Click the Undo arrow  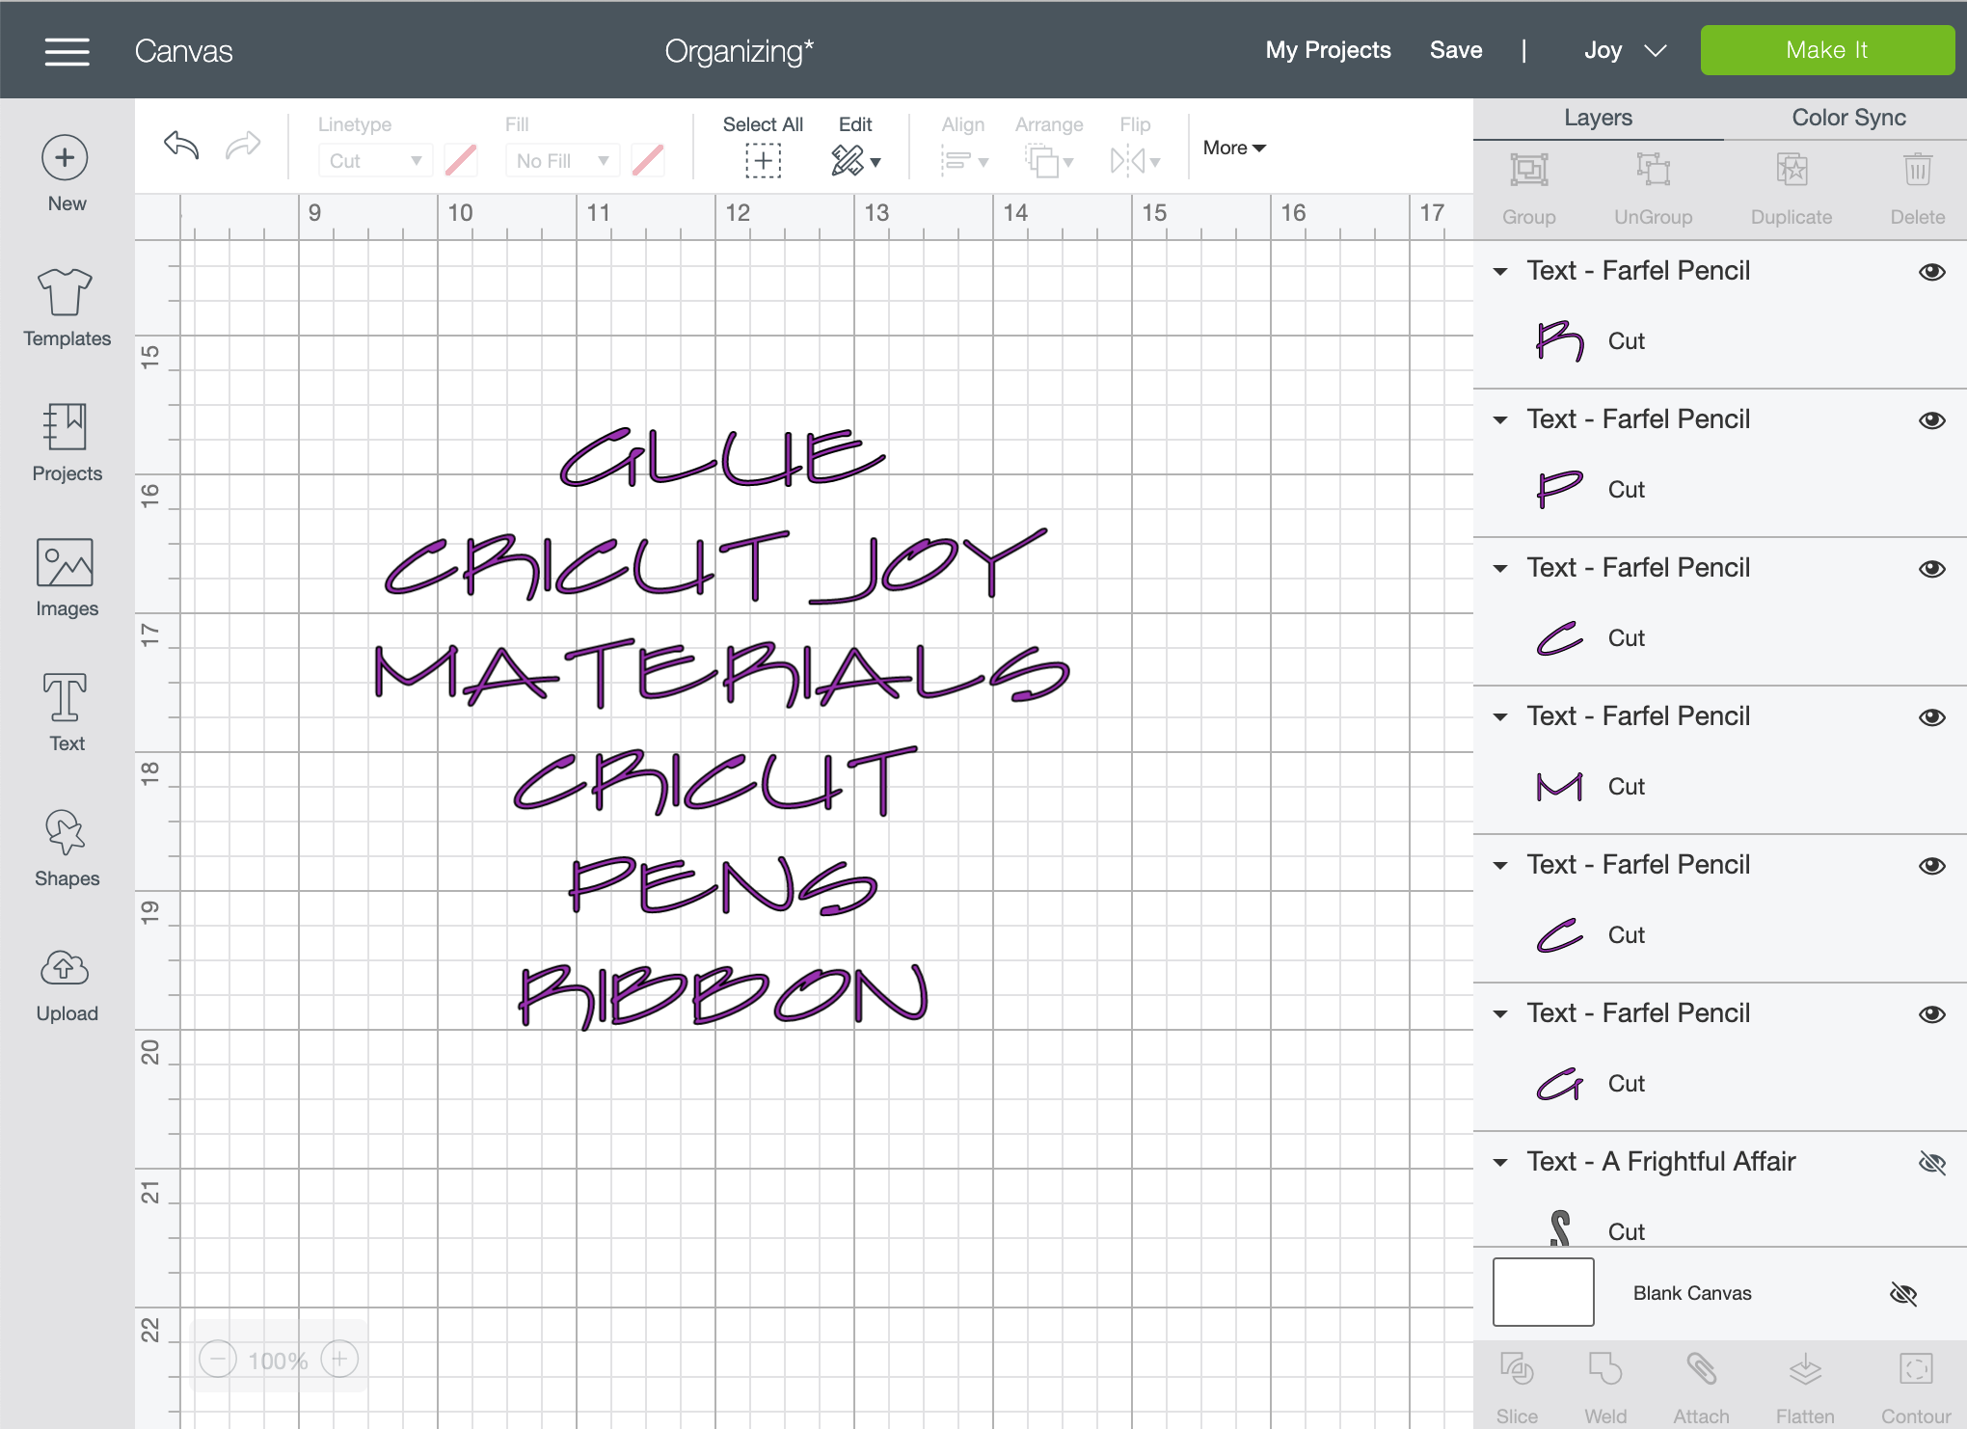point(181,146)
